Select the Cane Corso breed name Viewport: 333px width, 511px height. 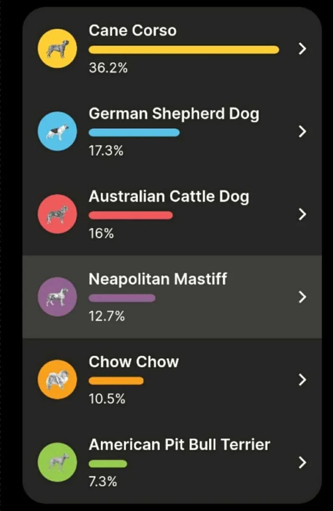[132, 30]
